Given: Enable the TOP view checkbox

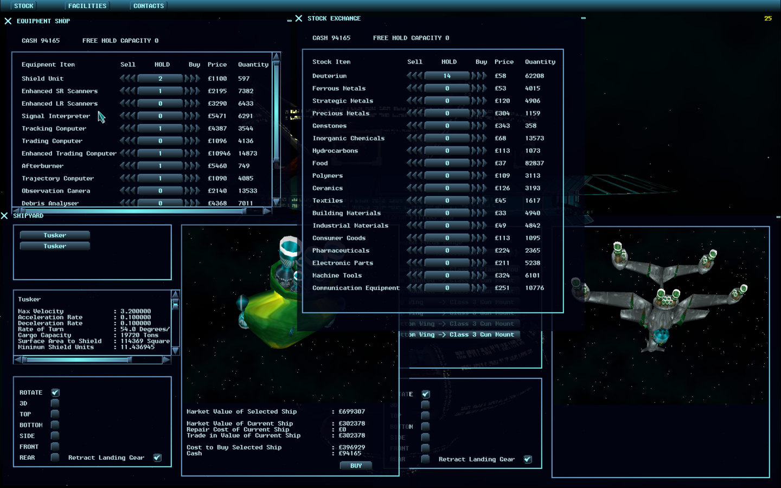Looking at the screenshot, I should coord(55,414).
